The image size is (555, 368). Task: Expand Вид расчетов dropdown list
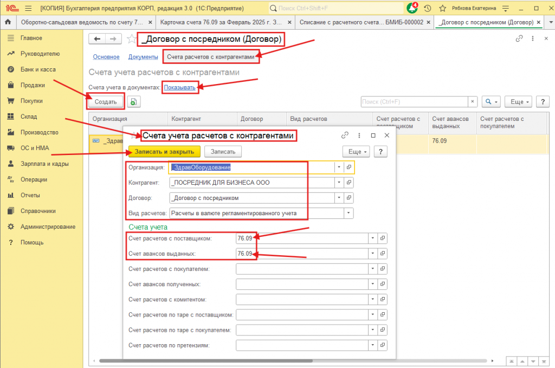point(349,213)
